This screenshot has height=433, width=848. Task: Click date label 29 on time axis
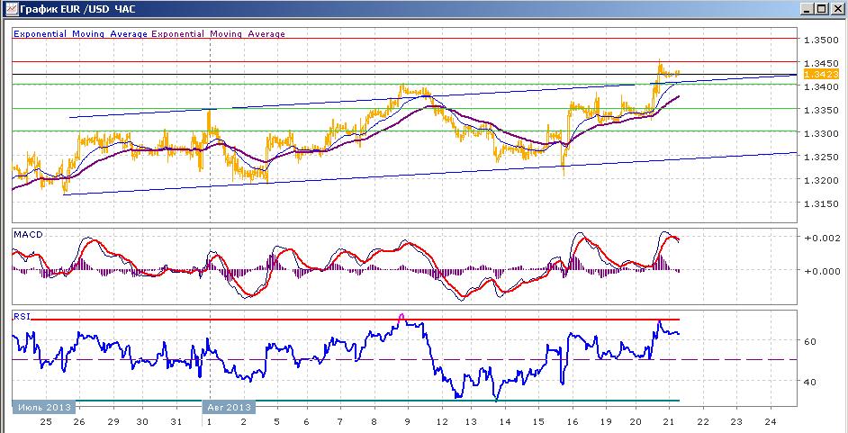(x=113, y=421)
